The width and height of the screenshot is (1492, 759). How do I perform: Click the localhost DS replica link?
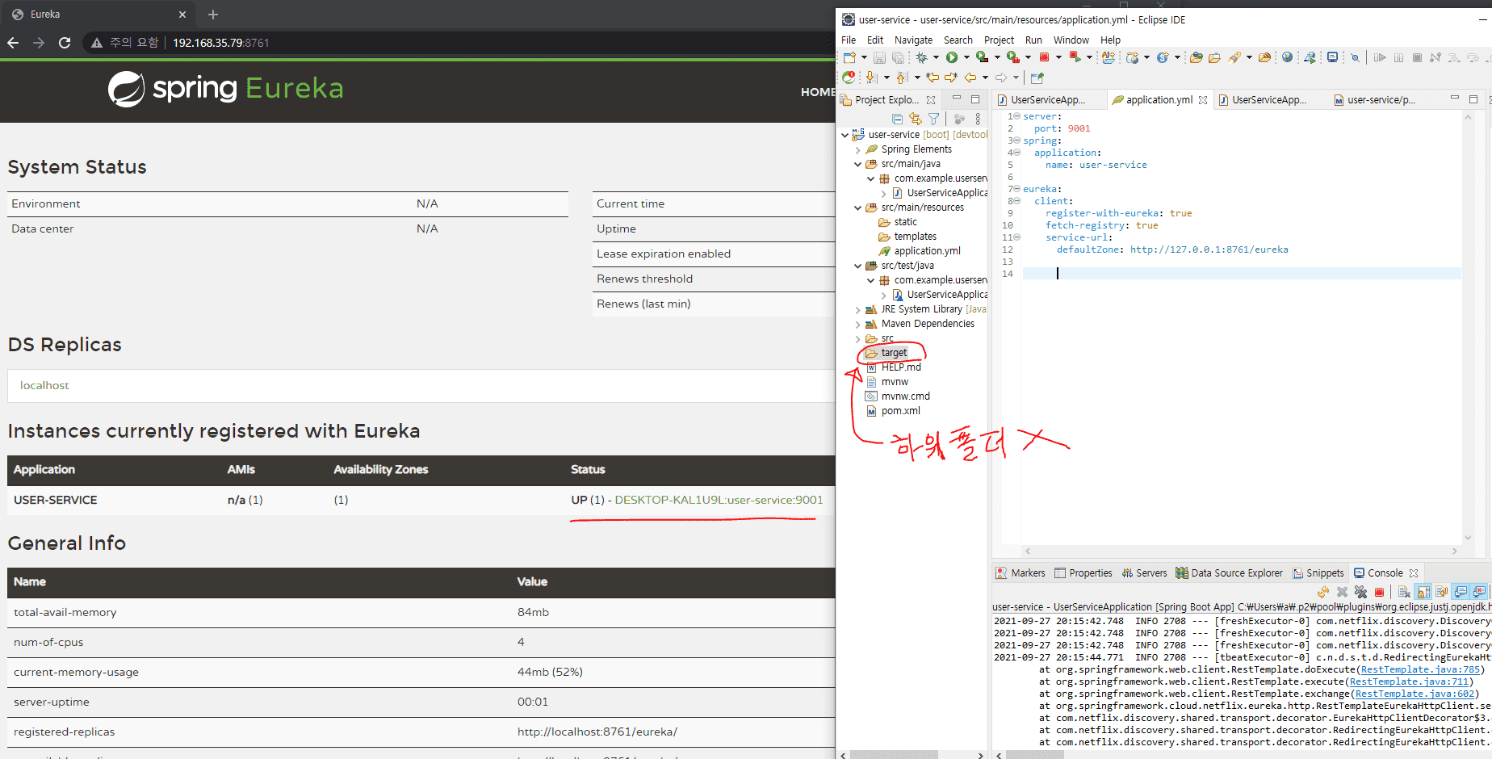pyautogui.click(x=44, y=385)
